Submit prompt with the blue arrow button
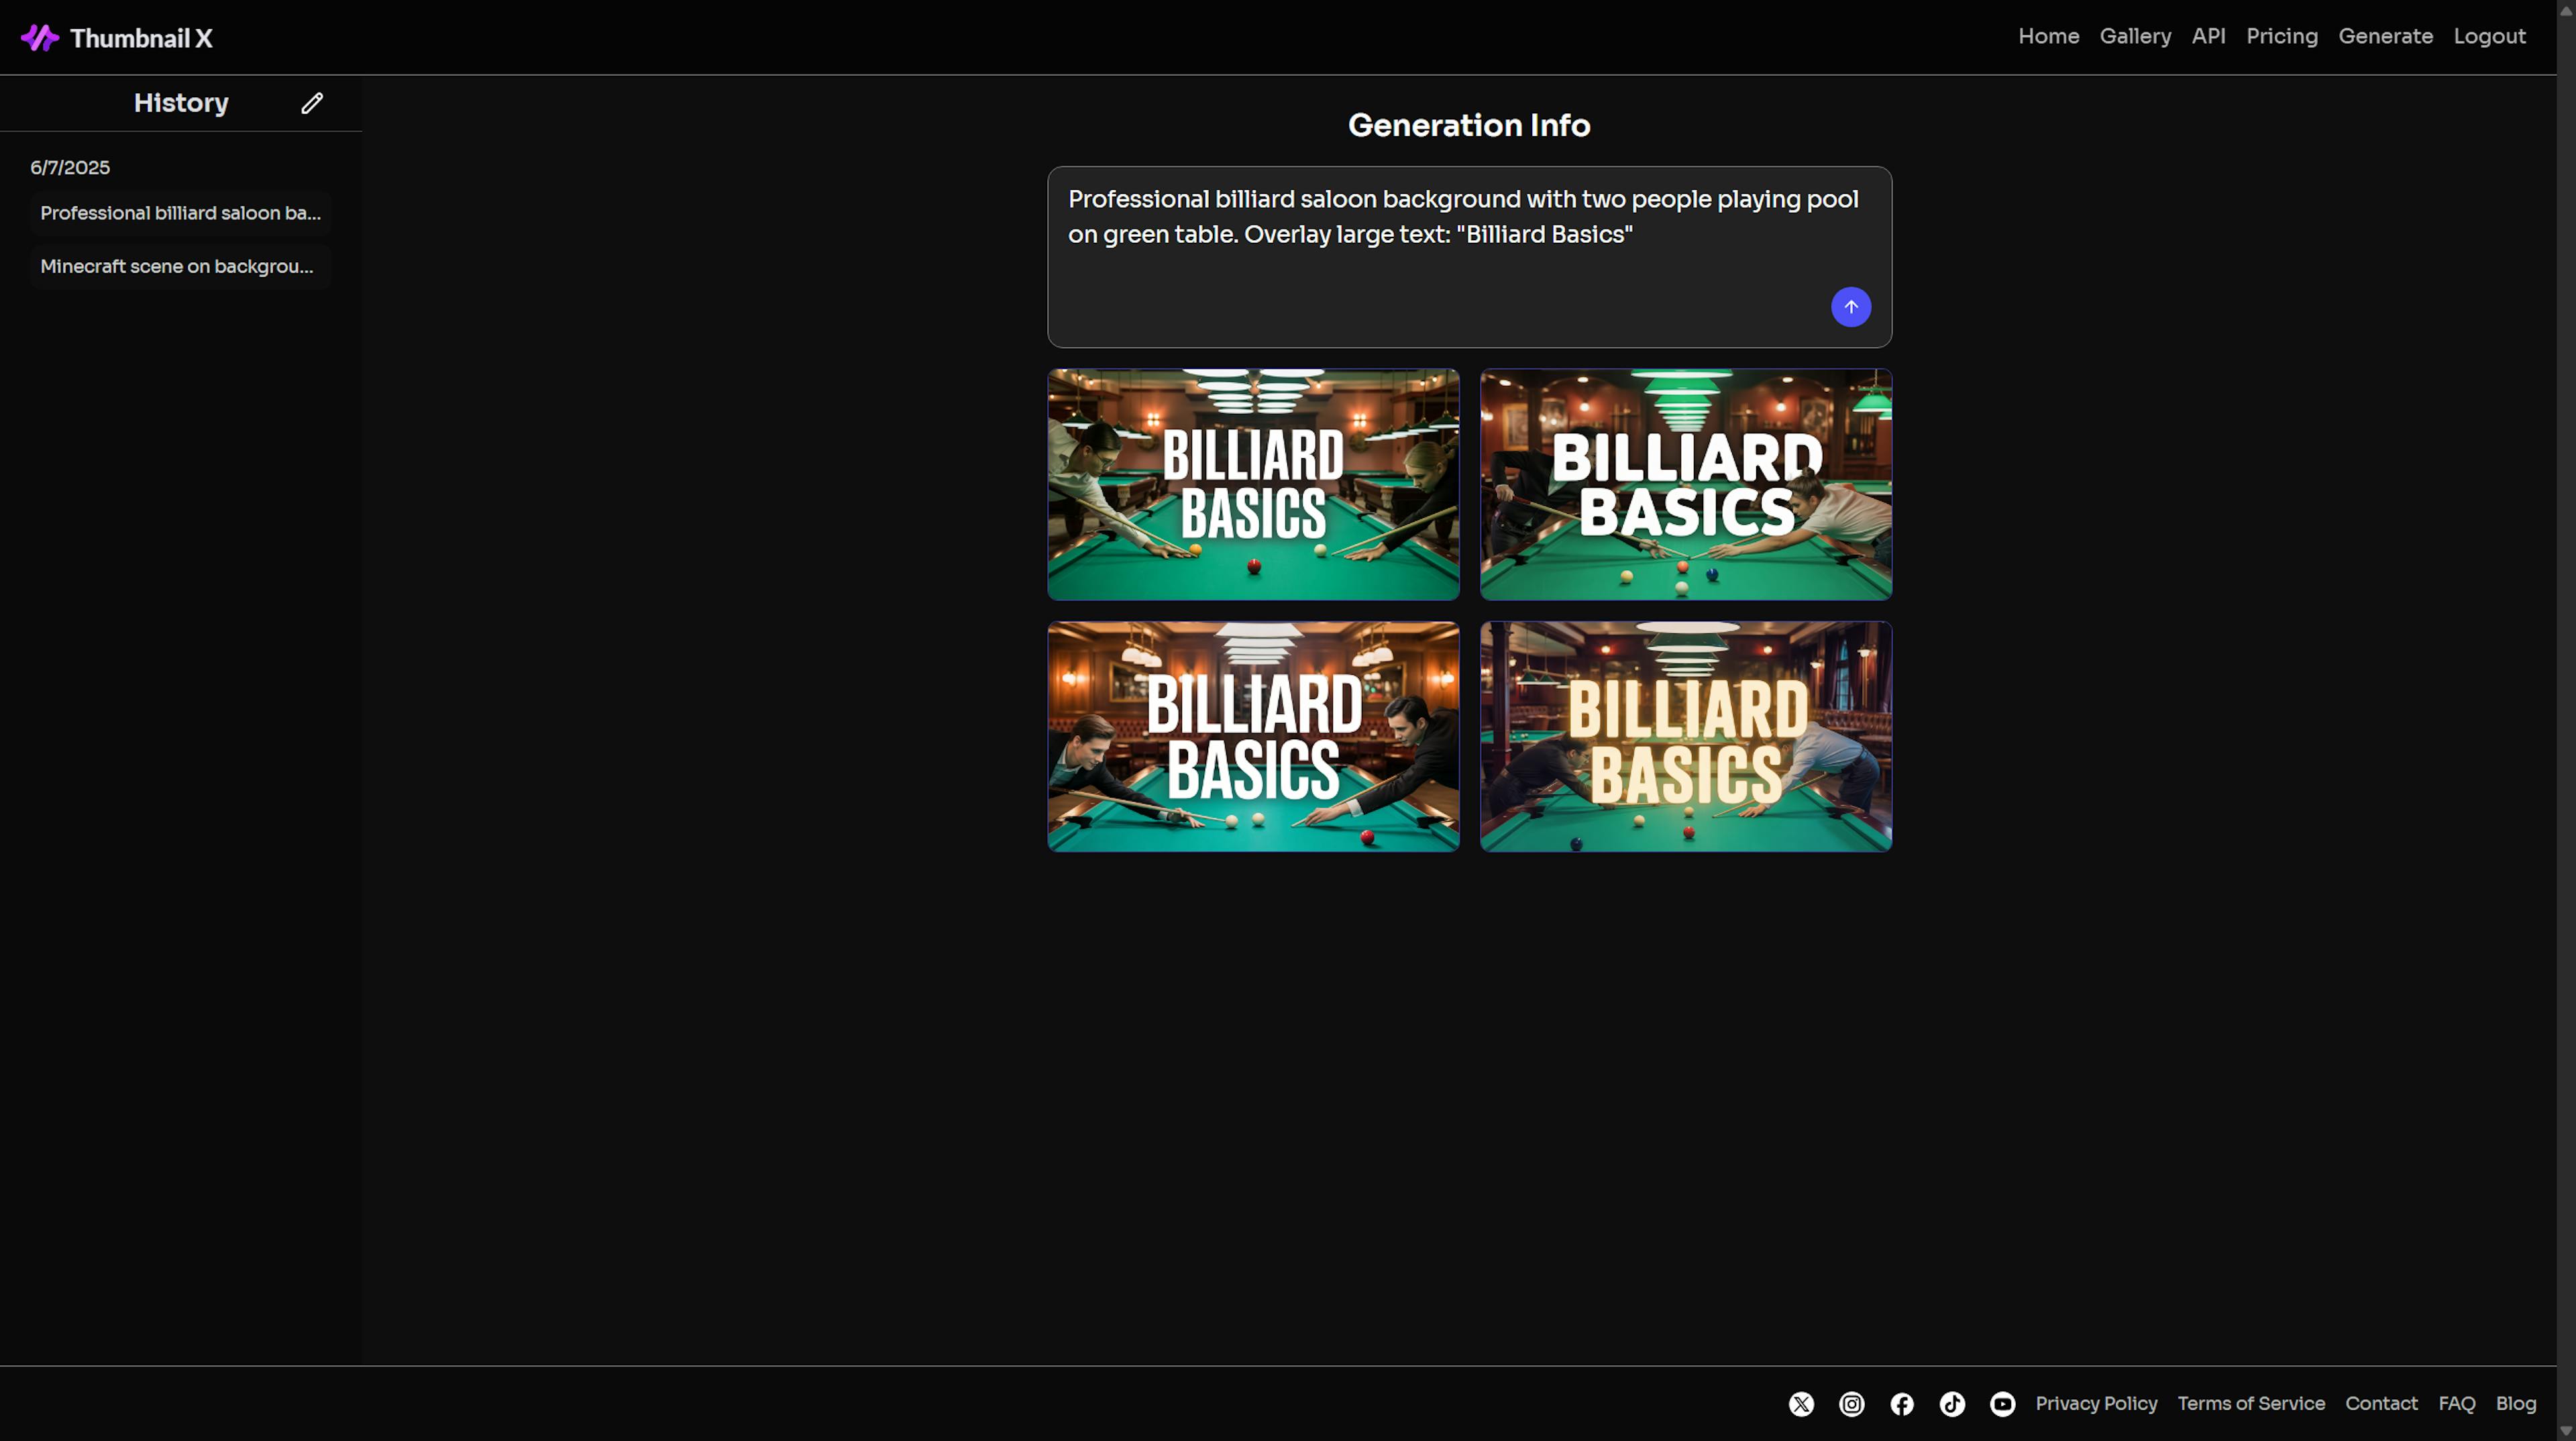 point(1850,307)
